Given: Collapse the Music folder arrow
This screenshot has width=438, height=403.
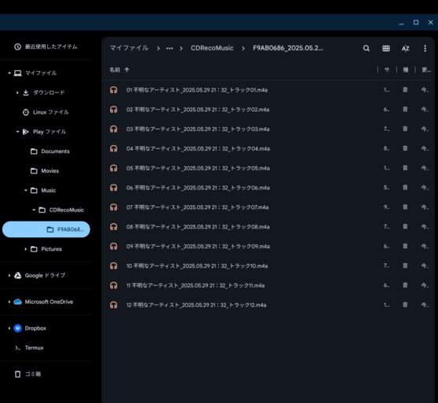Looking at the screenshot, I should coord(26,190).
